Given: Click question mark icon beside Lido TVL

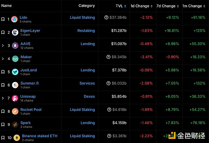Looking at the screenshot, I should (x=106, y=17).
